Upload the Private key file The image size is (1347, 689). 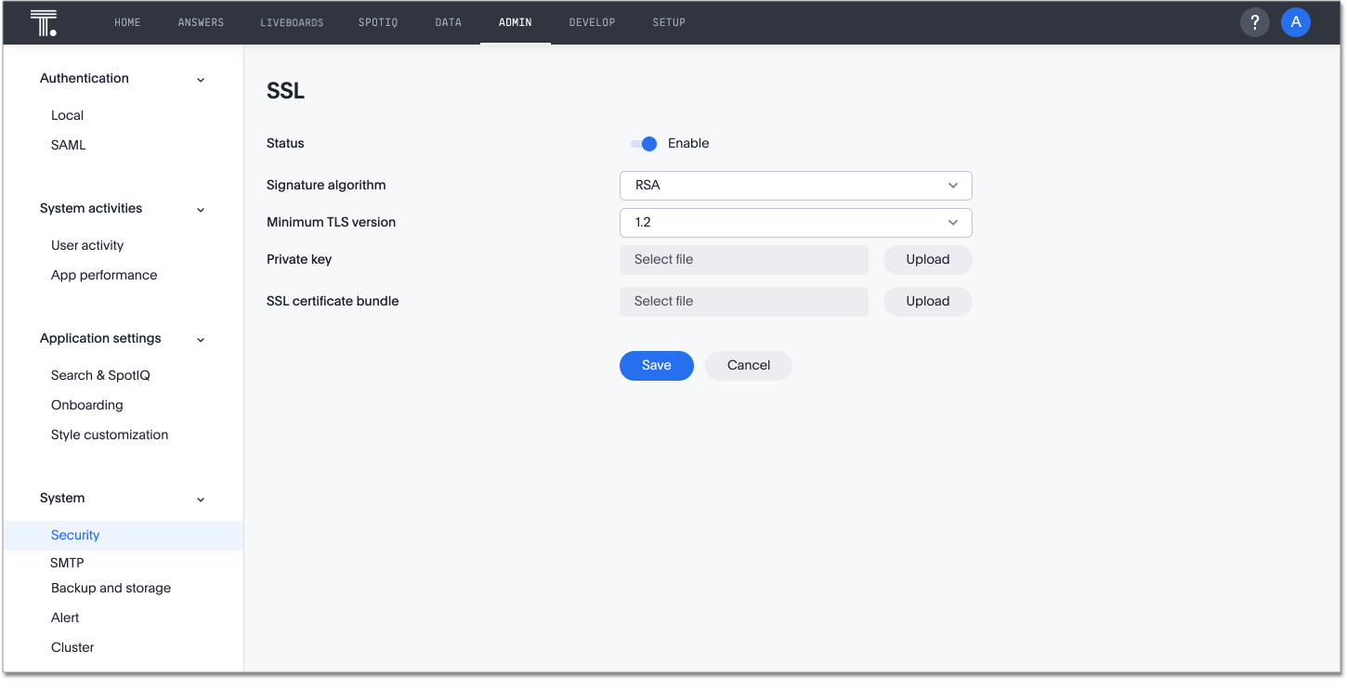[x=926, y=259]
